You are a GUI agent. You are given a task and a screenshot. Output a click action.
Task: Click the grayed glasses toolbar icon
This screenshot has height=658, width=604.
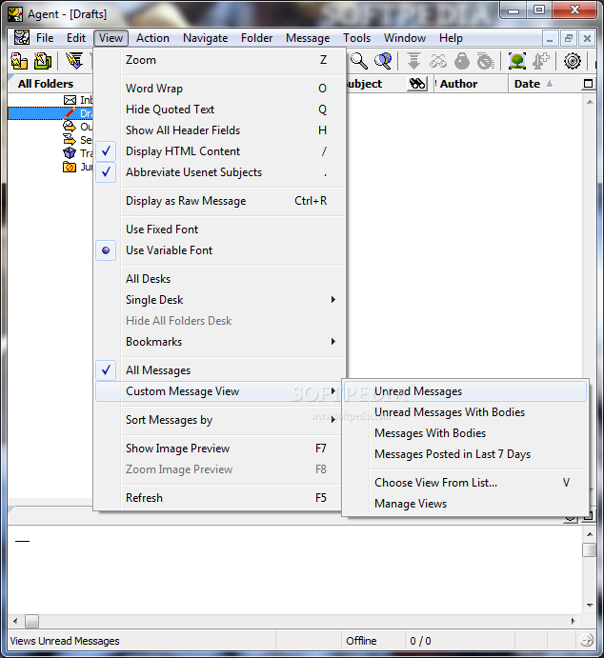[438, 61]
